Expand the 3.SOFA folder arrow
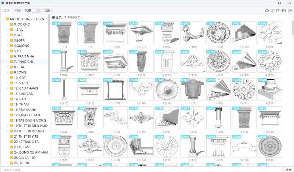 pyautogui.click(x=7, y=40)
